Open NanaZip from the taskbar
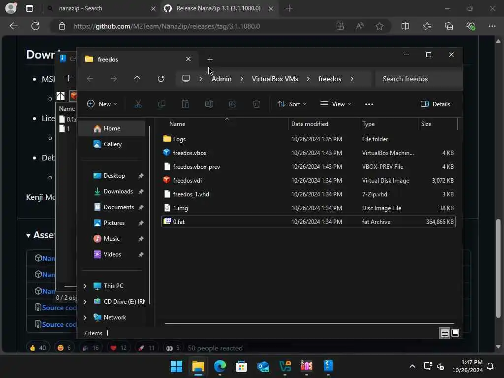 [x=328, y=366]
